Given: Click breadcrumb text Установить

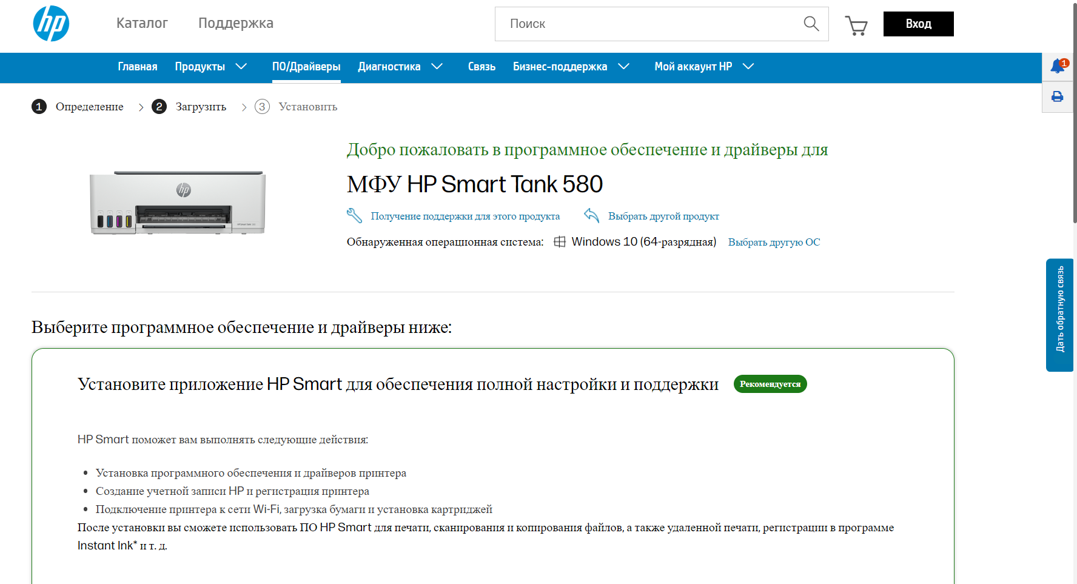Looking at the screenshot, I should point(308,107).
